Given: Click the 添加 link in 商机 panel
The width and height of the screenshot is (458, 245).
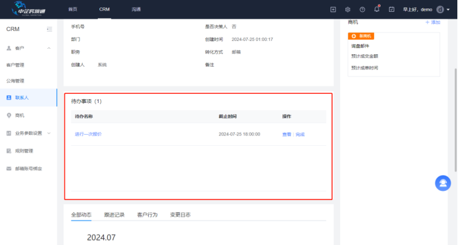Looking at the screenshot, I should (x=433, y=22).
